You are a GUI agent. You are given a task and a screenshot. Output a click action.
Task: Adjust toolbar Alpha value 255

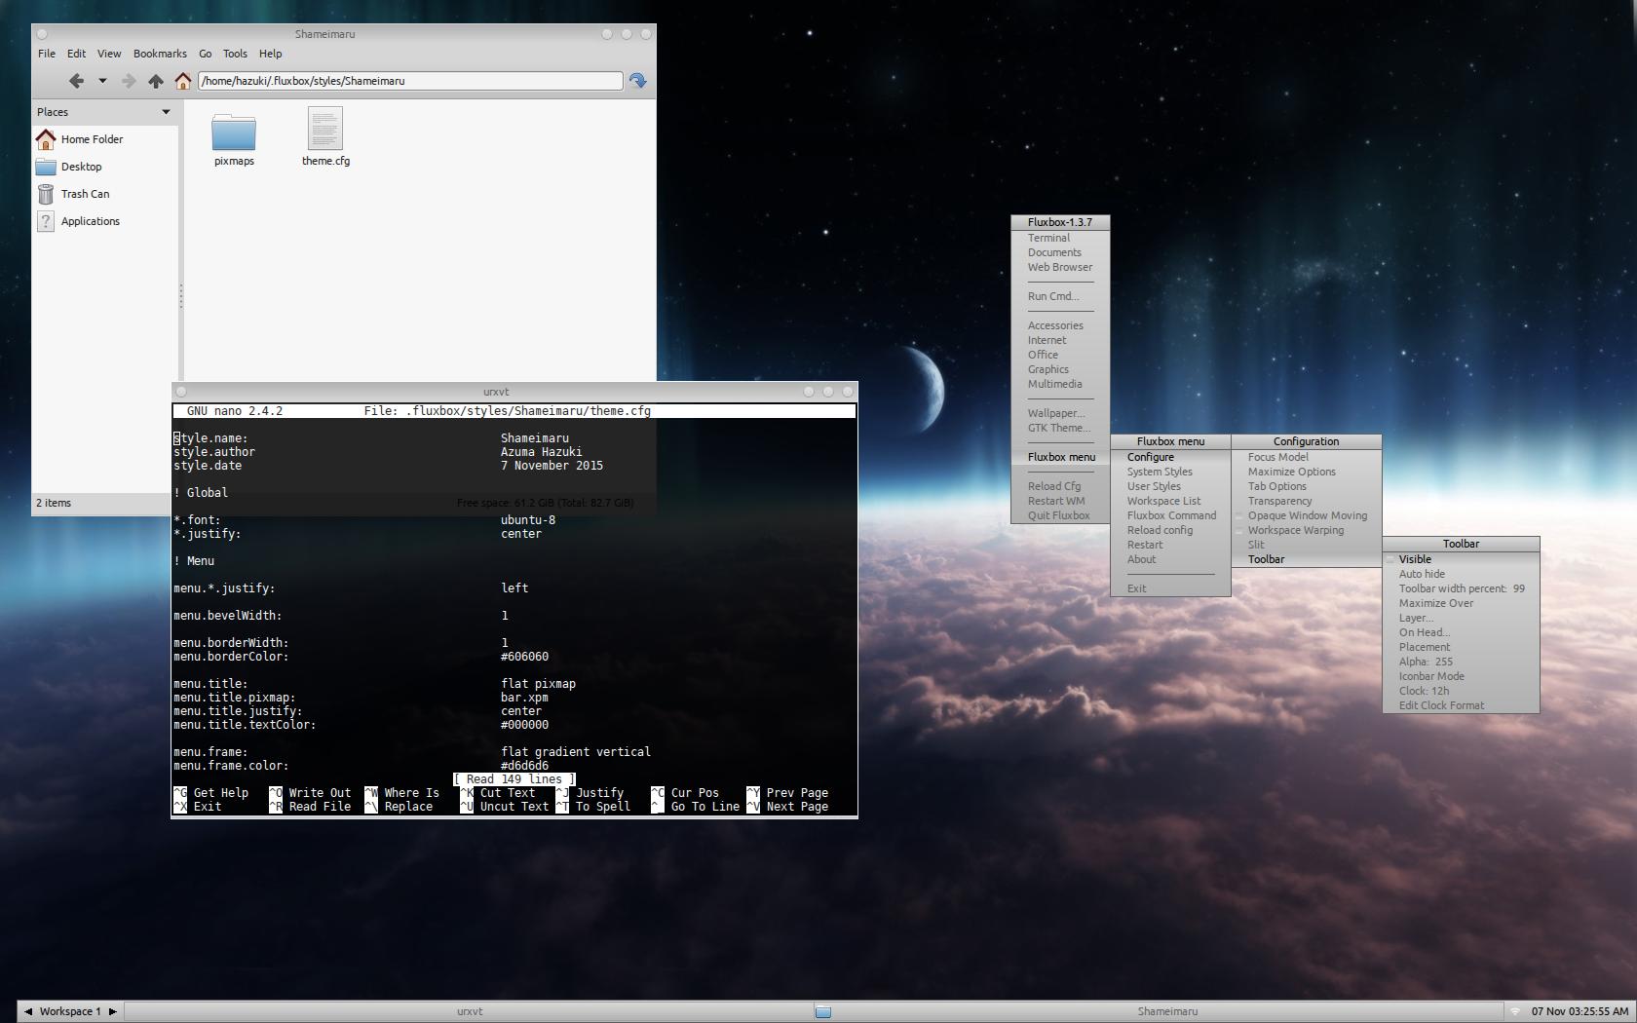(x=1461, y=662)
